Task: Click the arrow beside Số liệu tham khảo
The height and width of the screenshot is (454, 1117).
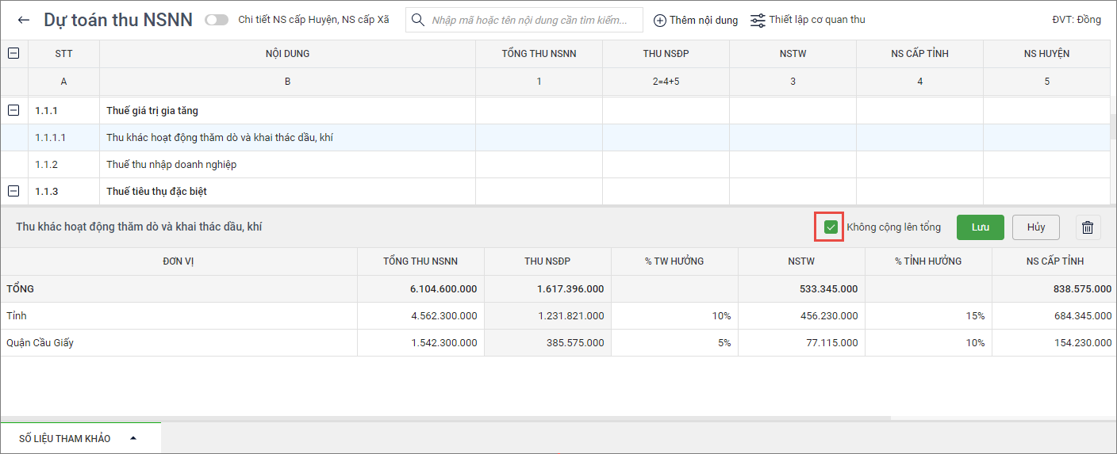Action: pos(133,438)
